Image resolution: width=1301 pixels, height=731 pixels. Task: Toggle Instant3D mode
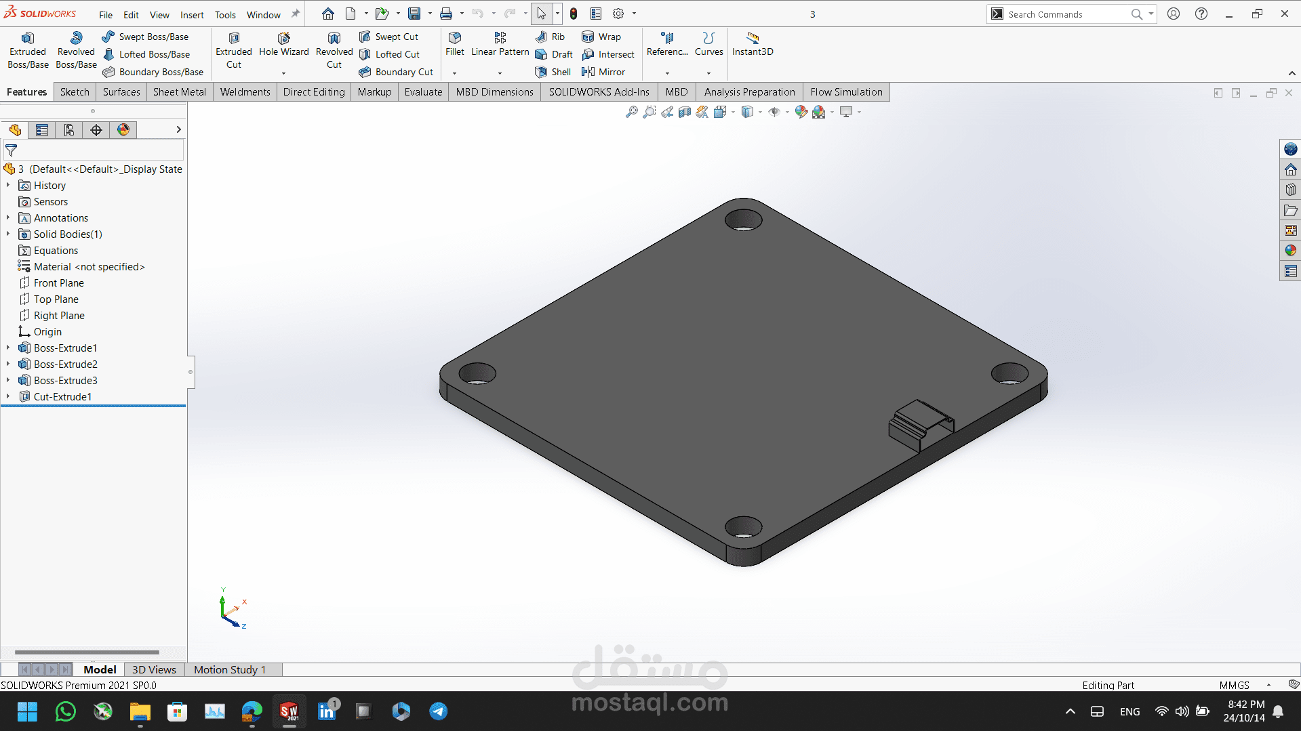753,45
